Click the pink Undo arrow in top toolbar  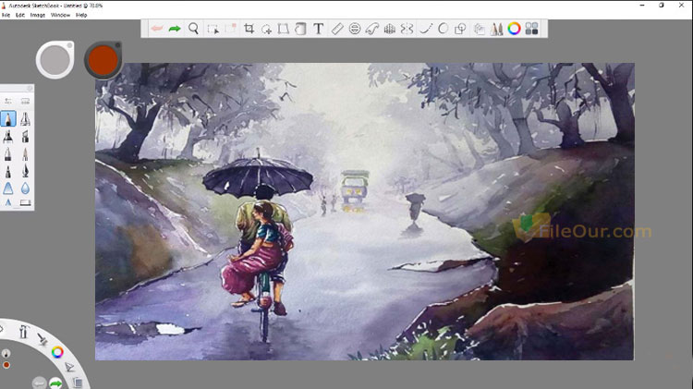(x=157, y=29)
